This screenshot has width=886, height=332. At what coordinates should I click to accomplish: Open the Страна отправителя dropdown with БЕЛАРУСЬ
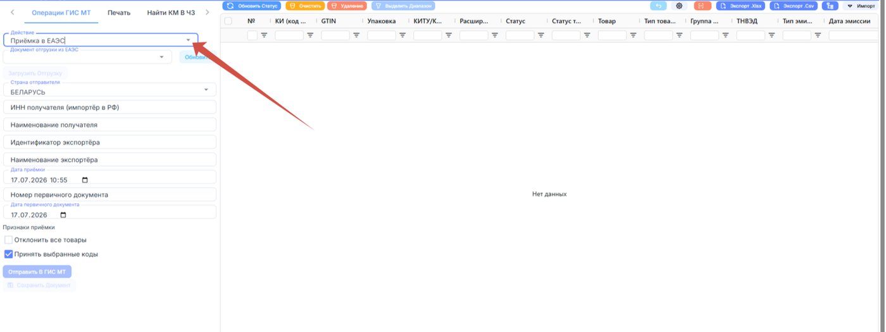[109, 90]
